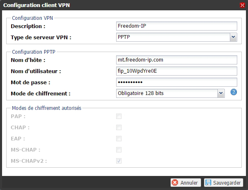
Task: Enable the CHAP checkbox
Action: coord(119,128)
